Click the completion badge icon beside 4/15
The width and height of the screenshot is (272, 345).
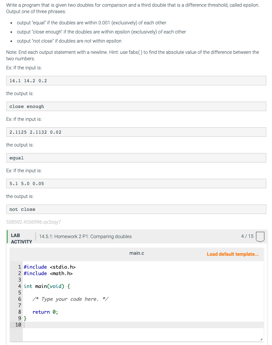point(260,237)
